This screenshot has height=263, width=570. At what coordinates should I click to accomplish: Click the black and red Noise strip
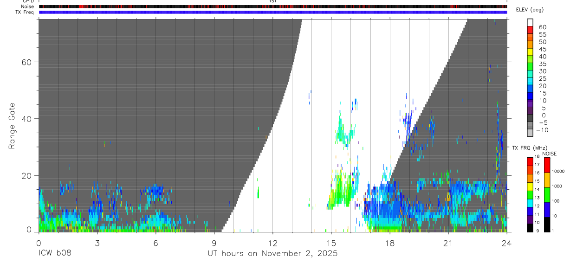click(x=272, y=6)
